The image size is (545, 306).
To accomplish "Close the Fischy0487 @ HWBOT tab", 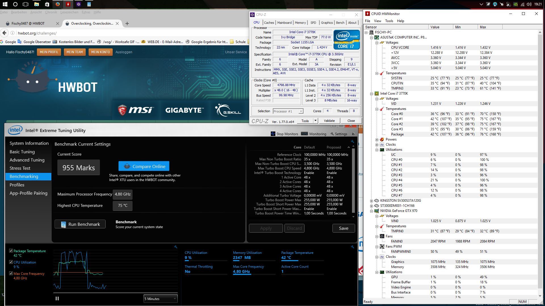I will [58, 24].
